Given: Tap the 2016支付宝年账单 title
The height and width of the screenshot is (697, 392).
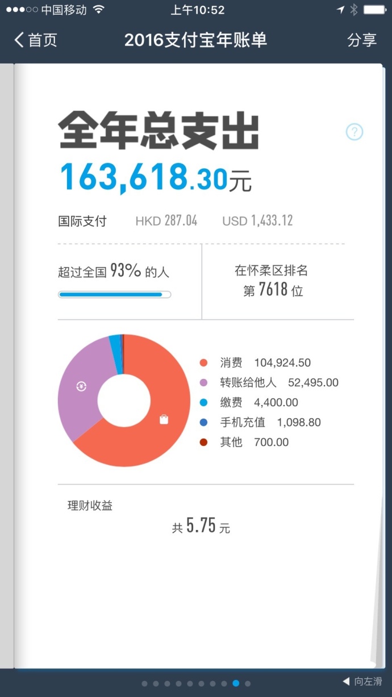Looking at the screenshot, I should [x=195, y=40].
